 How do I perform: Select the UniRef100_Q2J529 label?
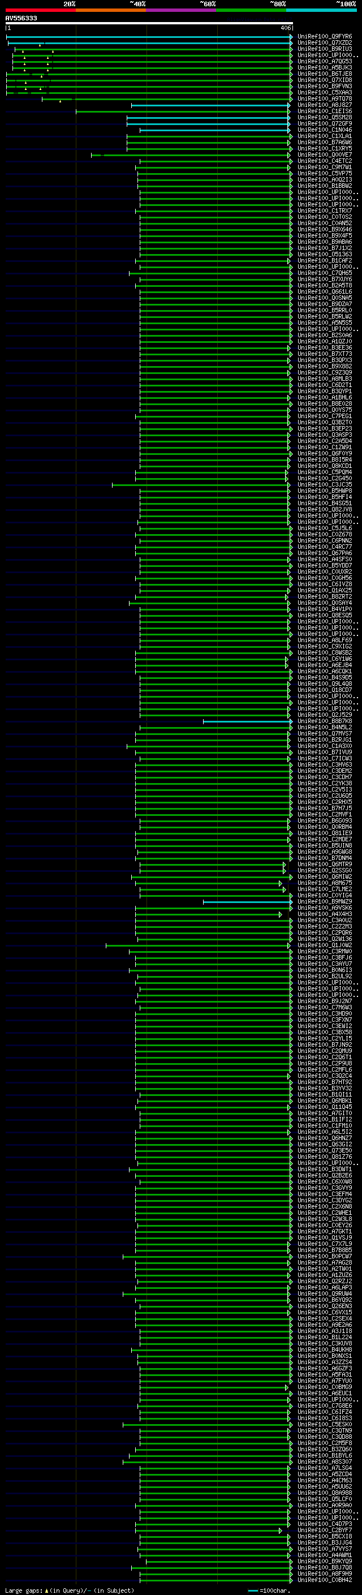click(x=325, y=715)
